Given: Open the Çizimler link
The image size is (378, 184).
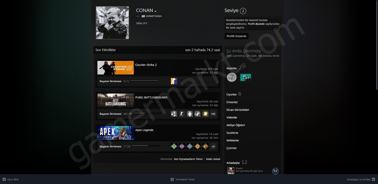Looking at the screenshot, I should 232,148.
